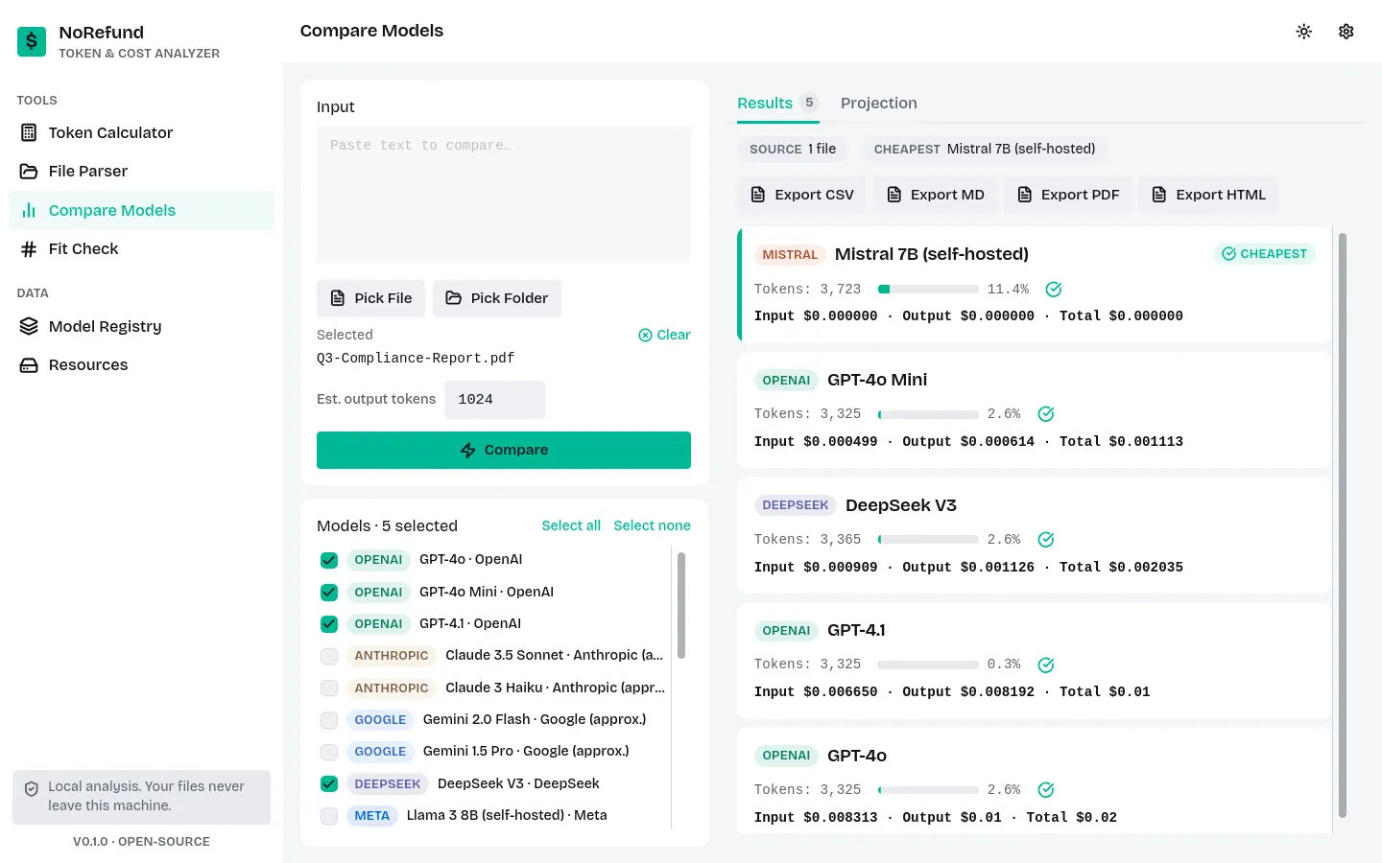
Task: Click the NoRefund dollar logo icon
Action: point(32,41)
